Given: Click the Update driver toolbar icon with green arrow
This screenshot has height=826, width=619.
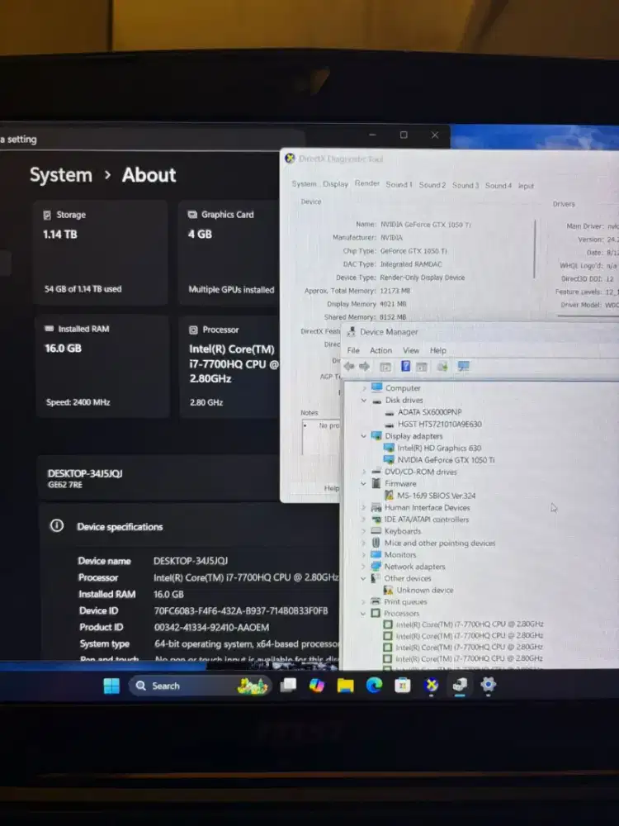Looking at the screenshot, I should point(442,367).
